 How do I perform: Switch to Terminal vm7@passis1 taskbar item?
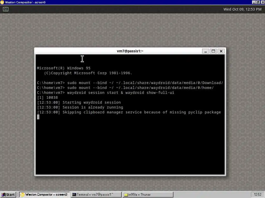pyautogui.click(x=96, y=195)
